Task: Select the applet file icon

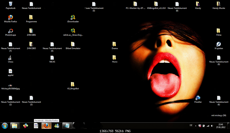Action: (x=11, y=72)
